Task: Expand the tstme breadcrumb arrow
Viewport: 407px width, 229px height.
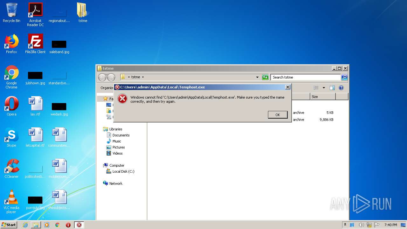Action: 143,77
